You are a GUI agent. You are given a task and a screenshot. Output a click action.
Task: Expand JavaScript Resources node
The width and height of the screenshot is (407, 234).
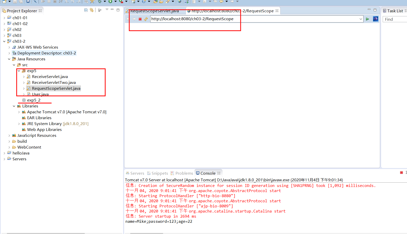[x=9, y=136]
